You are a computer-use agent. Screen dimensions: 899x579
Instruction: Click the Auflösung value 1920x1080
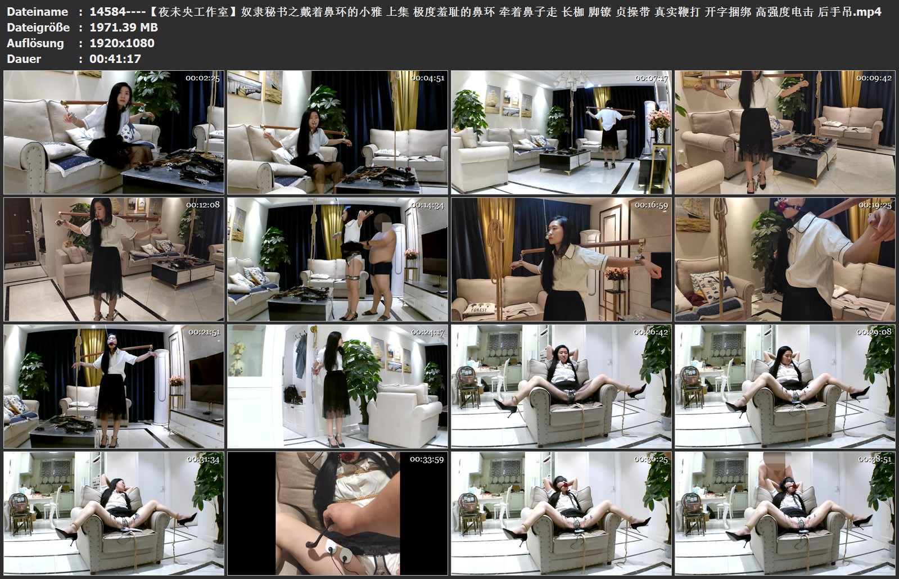[122, 43]
